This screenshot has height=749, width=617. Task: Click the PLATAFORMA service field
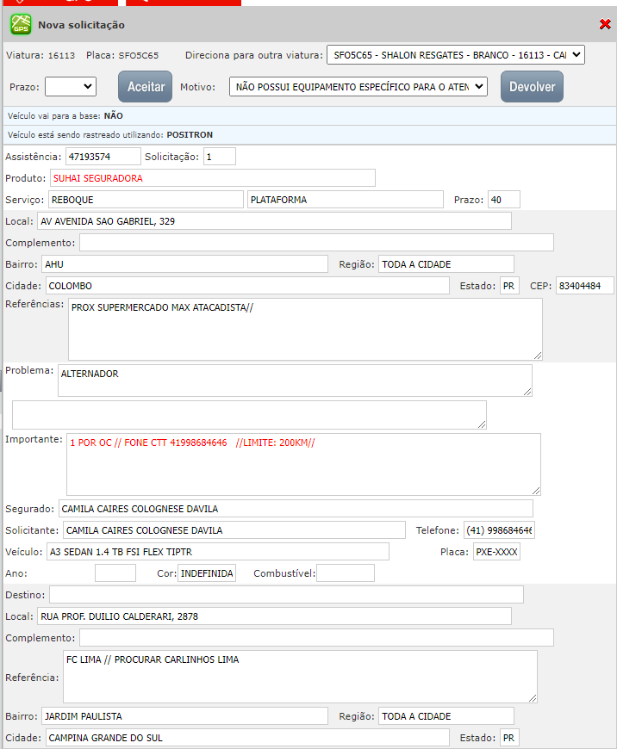pyautogui.click(x=346, y=200)
